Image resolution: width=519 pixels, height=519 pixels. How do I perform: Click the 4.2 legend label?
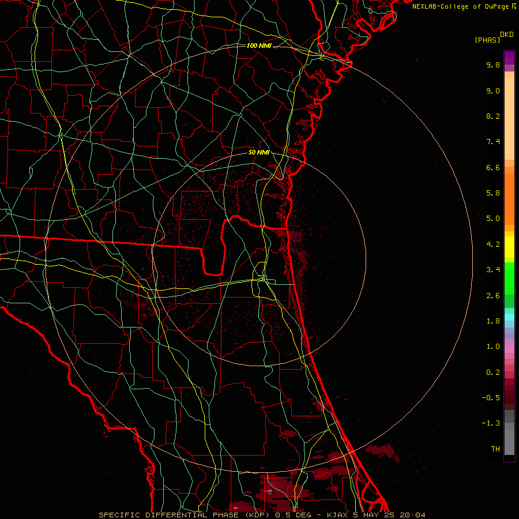[493, 245]
